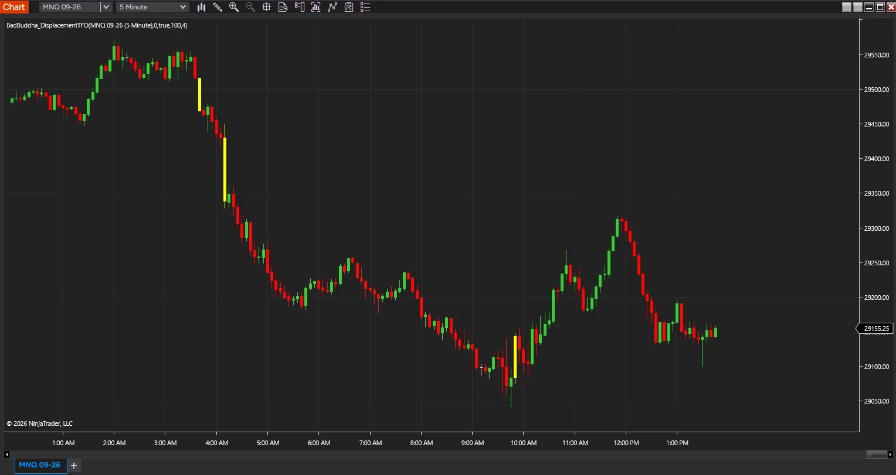
Task: Close the chart window
Action: pyautogui.click(x=890, y=7)
